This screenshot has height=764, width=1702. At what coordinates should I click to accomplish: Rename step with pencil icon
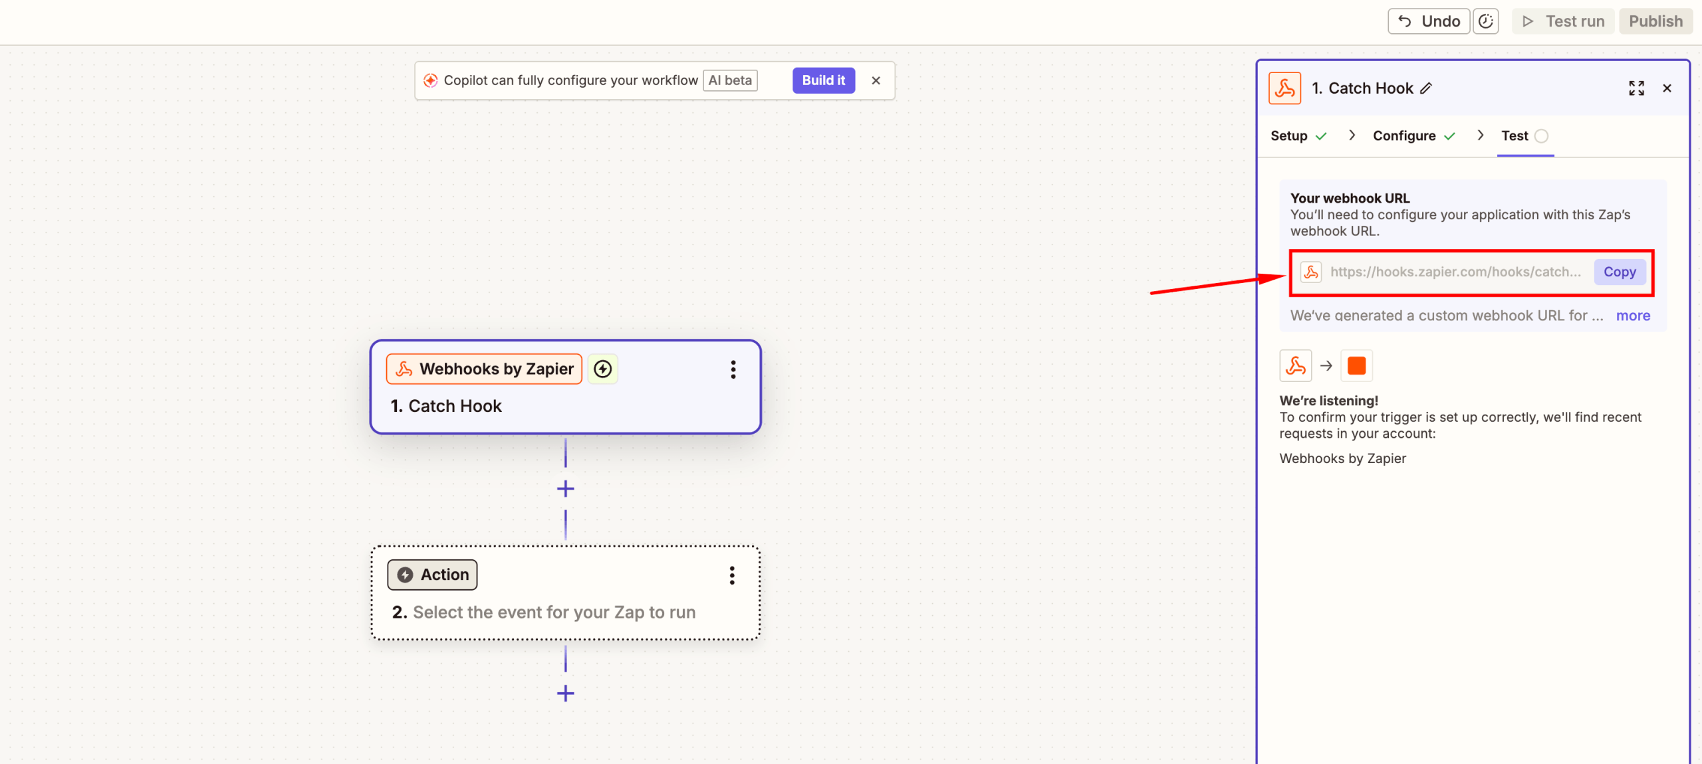click(x=1426, y=88)
